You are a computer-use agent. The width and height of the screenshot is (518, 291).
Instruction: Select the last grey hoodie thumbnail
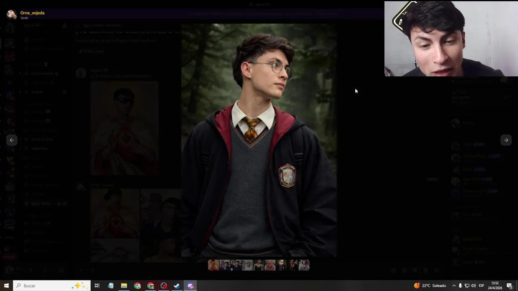point(304,265)
